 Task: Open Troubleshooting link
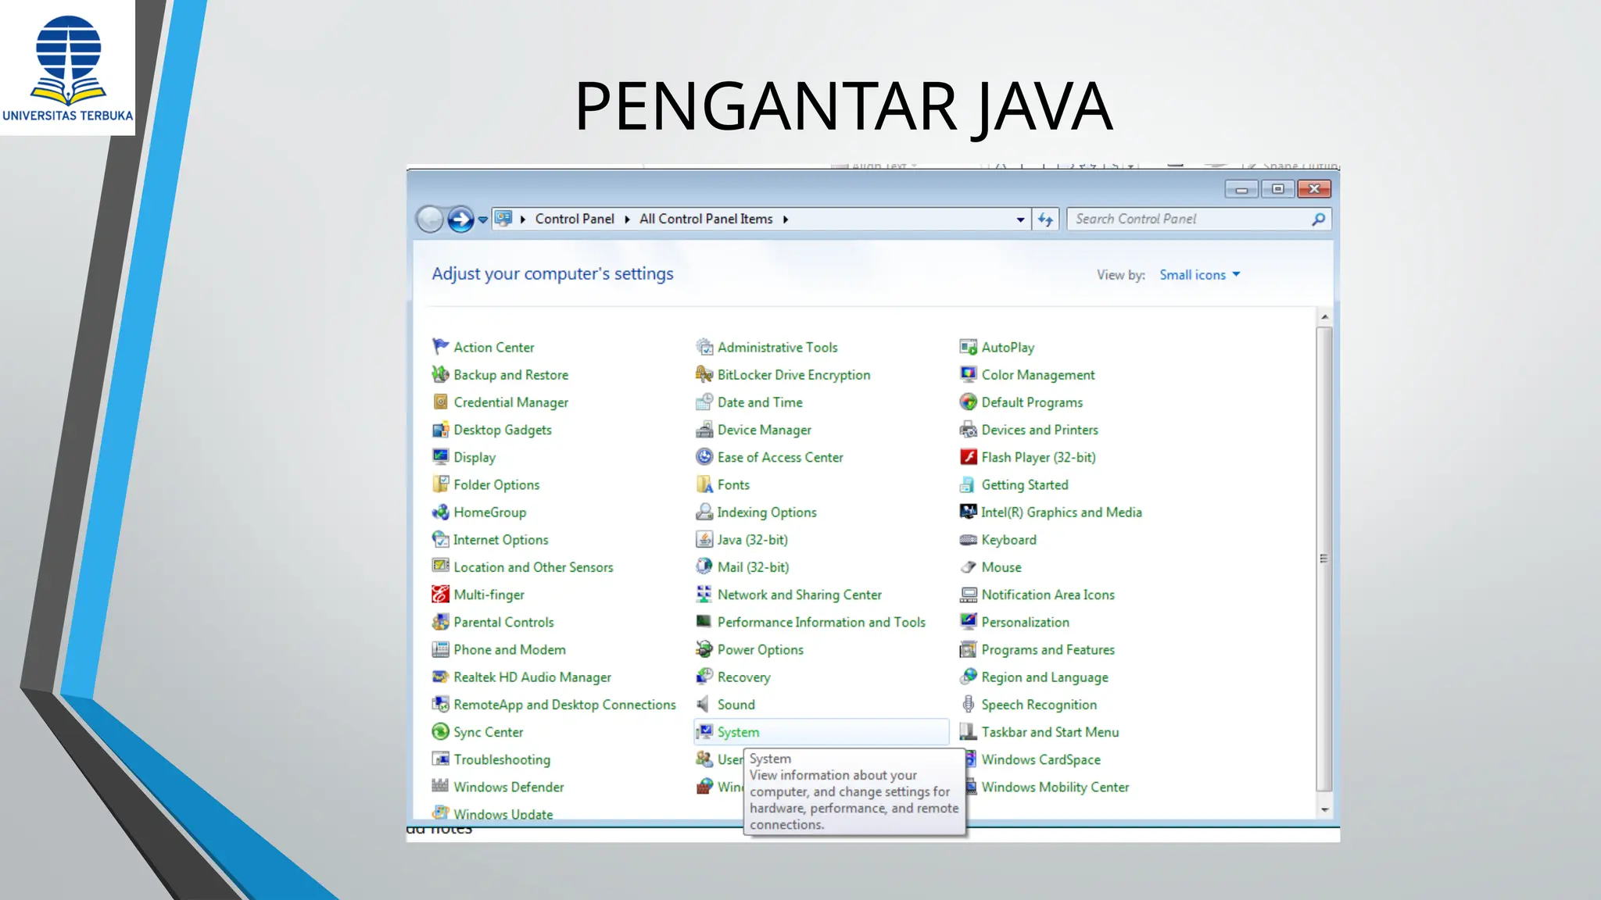point(502,759)
